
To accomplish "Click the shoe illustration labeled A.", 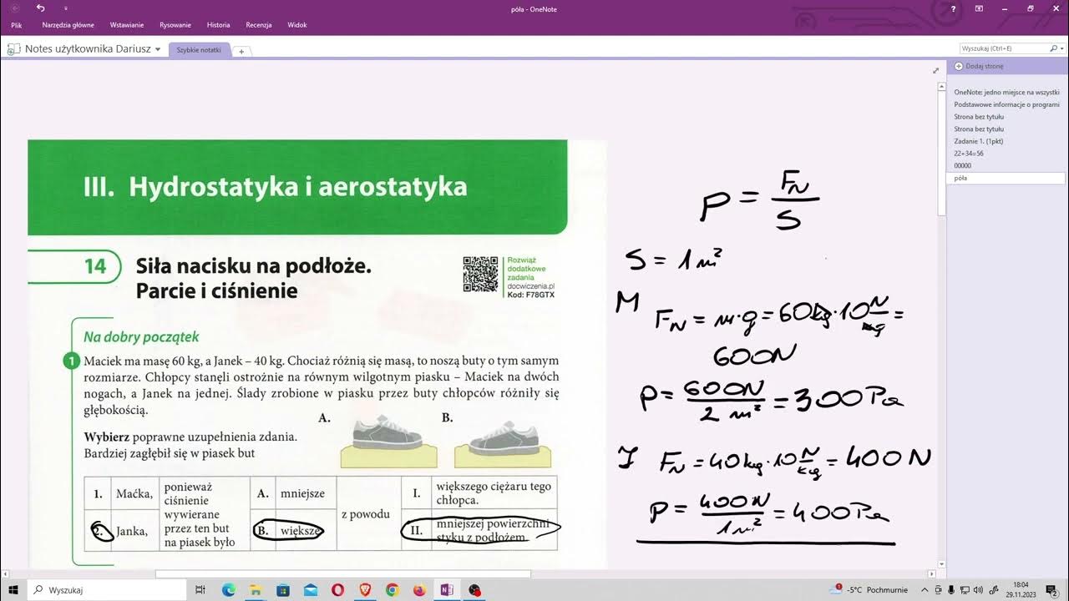I will [x=388, y=442].
